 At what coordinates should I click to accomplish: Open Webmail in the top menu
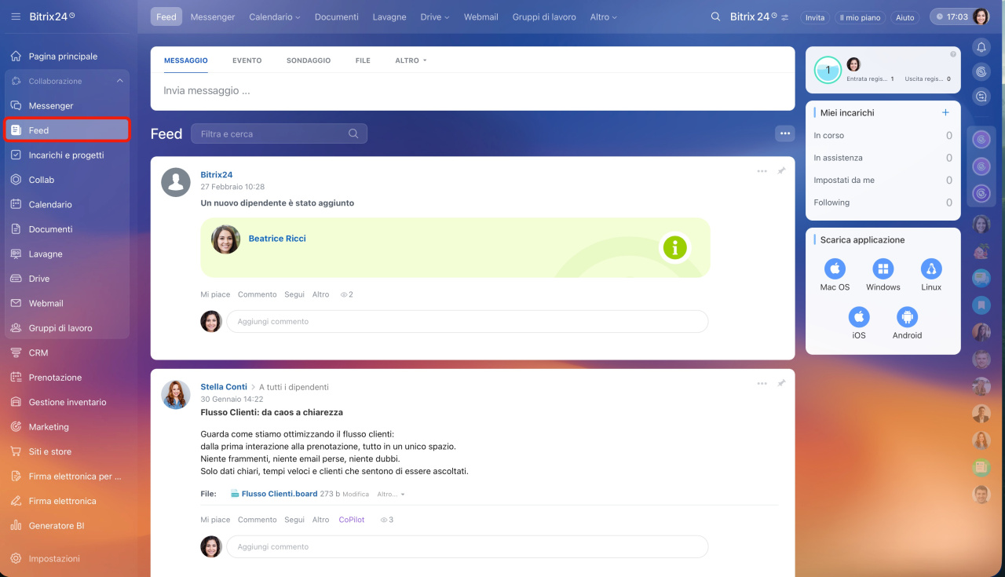pos(481,17)
